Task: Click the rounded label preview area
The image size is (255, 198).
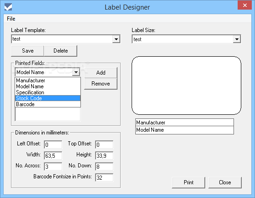Action: pyautogui.click(x=186, y=86)
